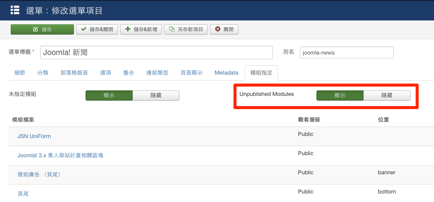
Task: Click the menu list icon in header
Action: tap(15, 10)
